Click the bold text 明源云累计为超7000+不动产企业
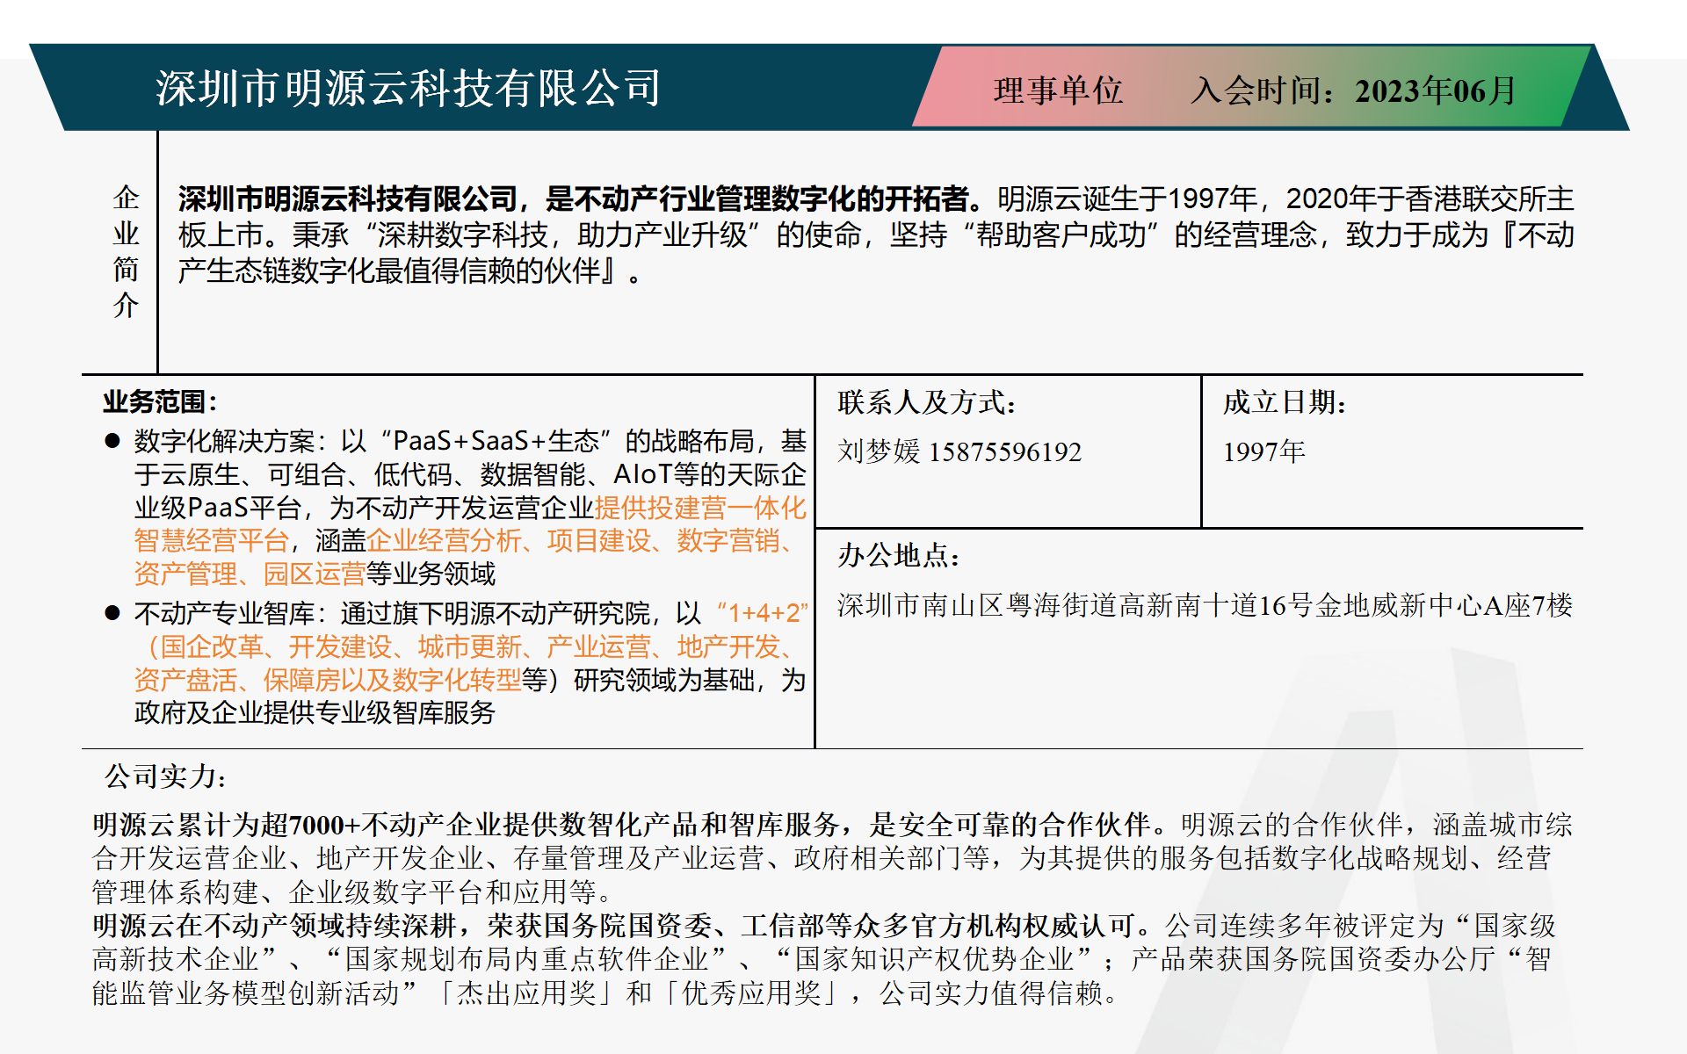1687x1054 pixels. (299, 825)
